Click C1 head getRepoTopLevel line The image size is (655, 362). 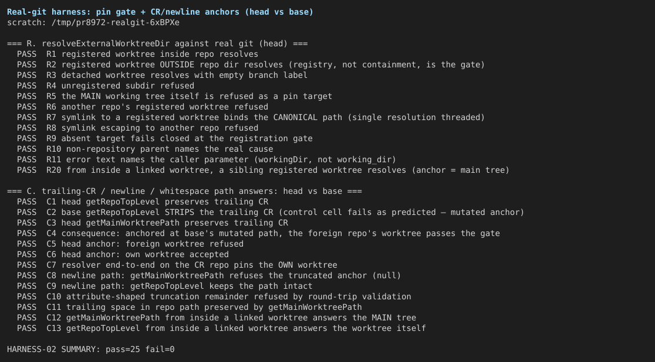[143, 202]
